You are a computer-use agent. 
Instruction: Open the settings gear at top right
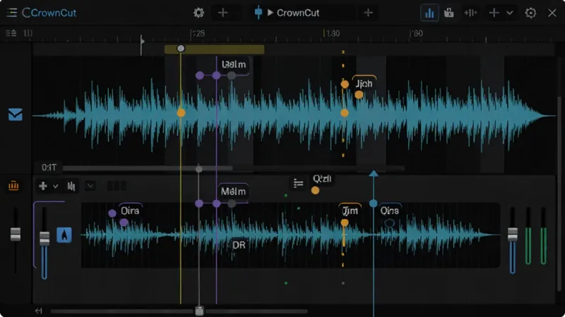(x=530, y=13)
